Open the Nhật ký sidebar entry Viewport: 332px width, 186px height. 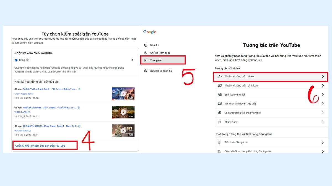tap(154, 45)
